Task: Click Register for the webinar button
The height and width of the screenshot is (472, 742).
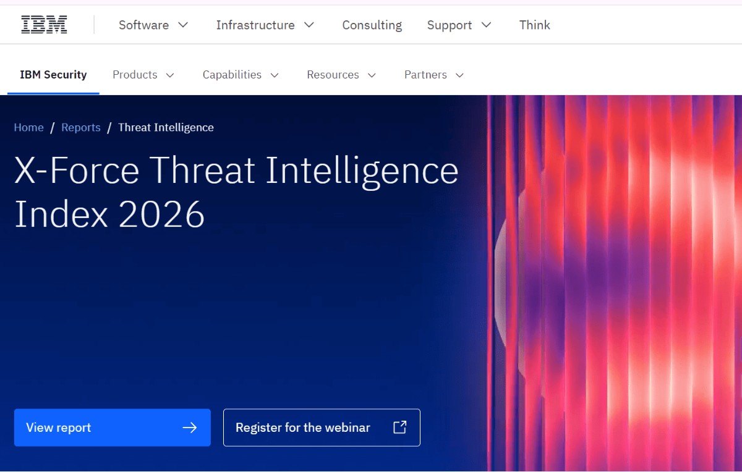Action: coord(322,428)
